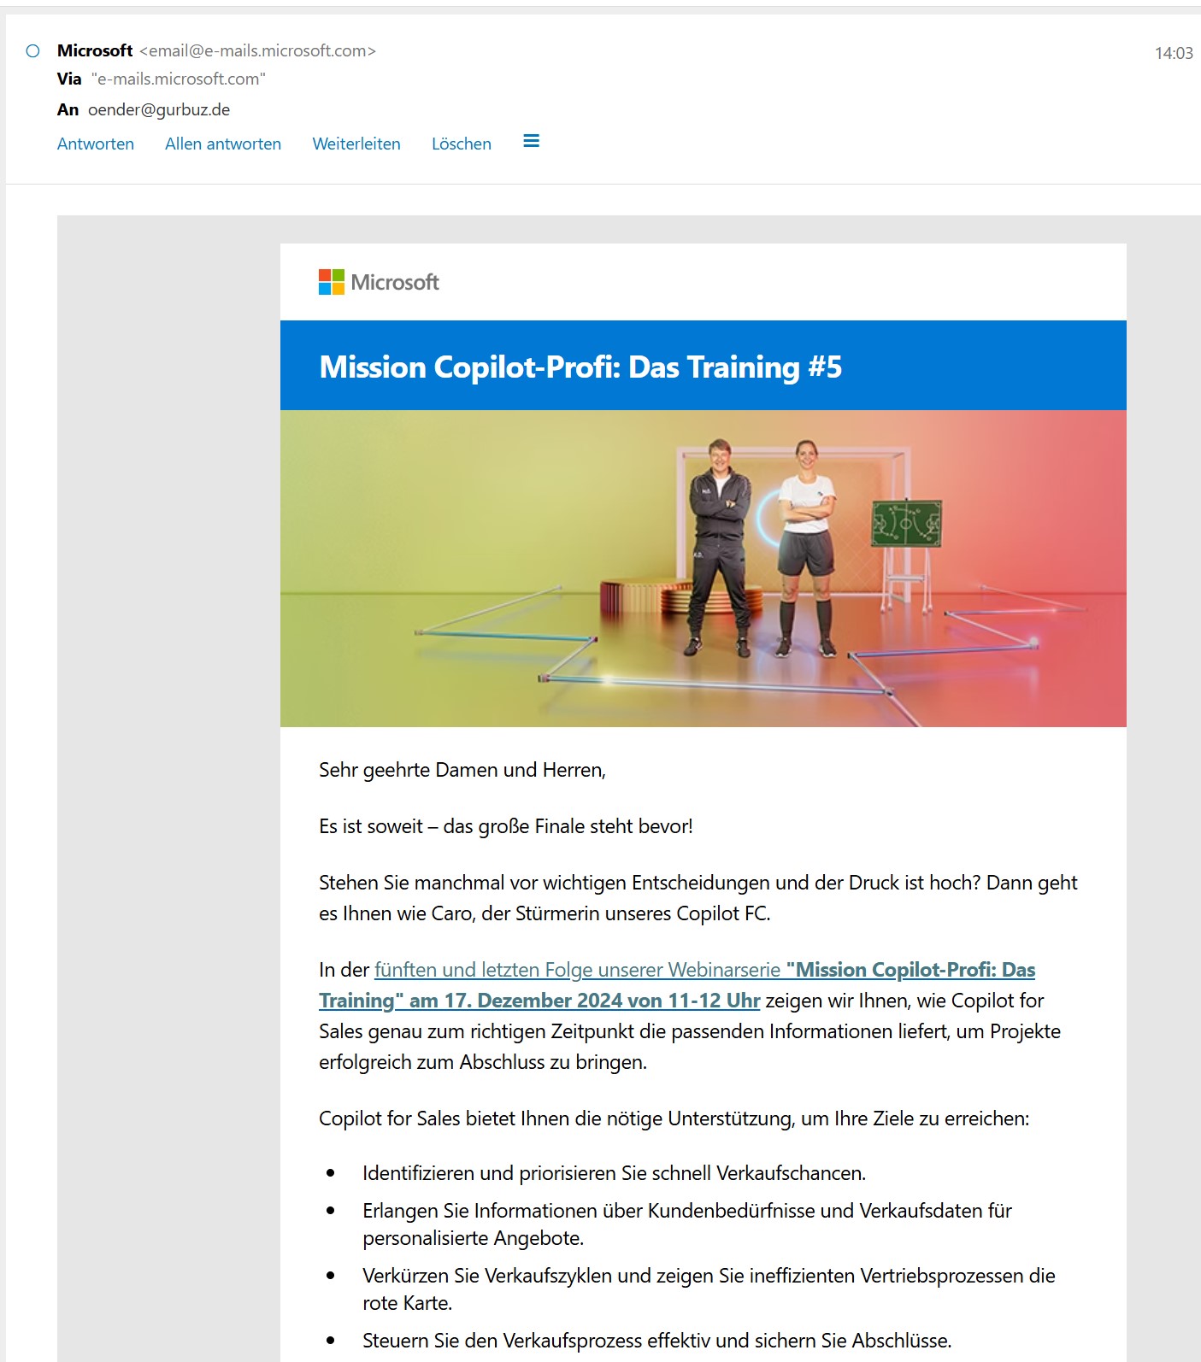Click the Via "e-mails.microsoft.com" text
The width and height of the screenshot is (1201, 1362).
162,79
